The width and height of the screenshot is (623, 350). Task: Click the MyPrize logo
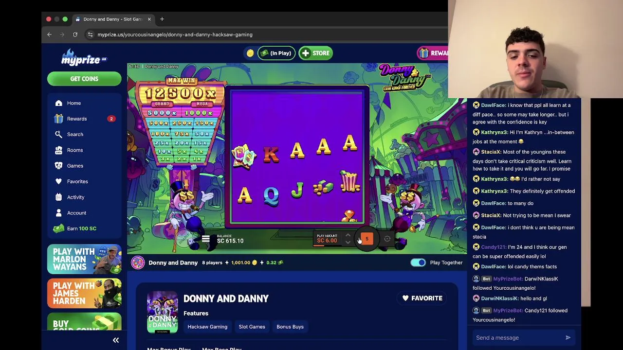pos(83,57)
